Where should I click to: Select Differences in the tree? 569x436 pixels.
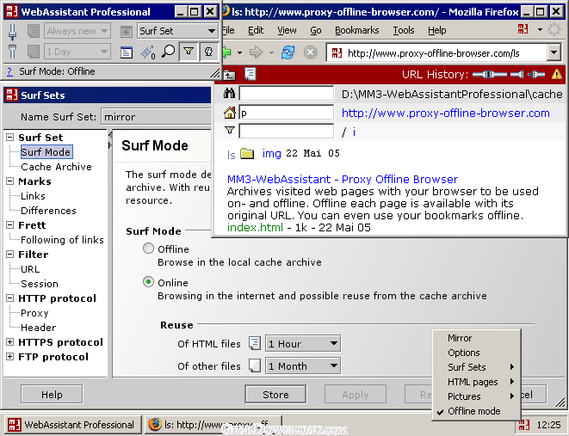48,211
